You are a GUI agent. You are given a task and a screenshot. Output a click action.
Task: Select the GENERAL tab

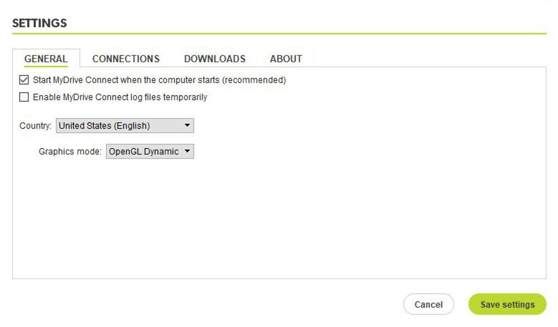point(46,59)
